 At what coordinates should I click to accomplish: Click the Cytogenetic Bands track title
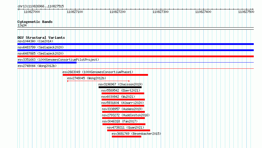(x=35, y=22)
